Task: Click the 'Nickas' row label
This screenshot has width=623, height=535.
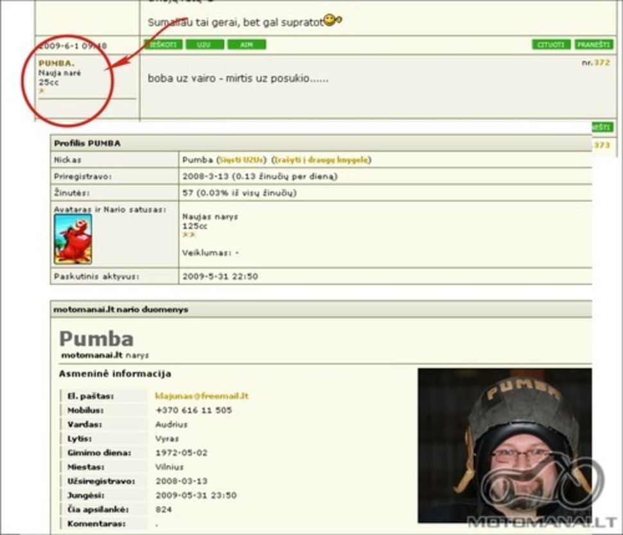Action: coord(67,160)
